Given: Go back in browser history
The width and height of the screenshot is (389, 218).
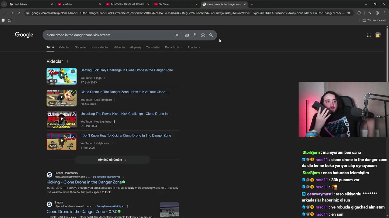Looking at the screenshot, I should tap(4, 13).
